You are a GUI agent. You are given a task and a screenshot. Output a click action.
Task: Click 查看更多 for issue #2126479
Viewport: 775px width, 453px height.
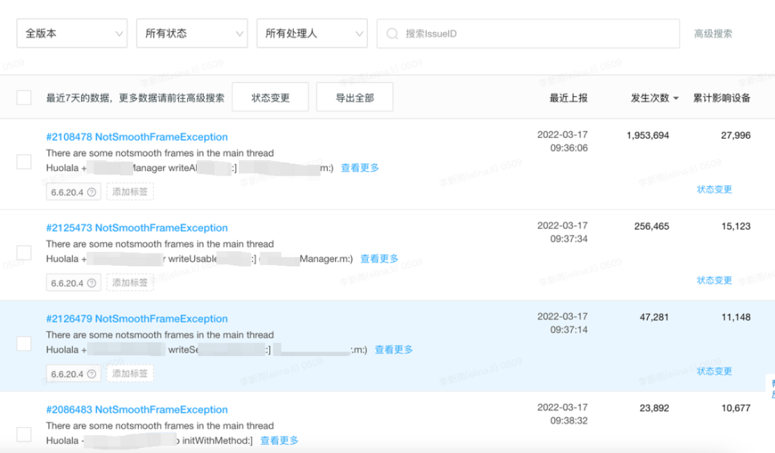pos(393,350)
